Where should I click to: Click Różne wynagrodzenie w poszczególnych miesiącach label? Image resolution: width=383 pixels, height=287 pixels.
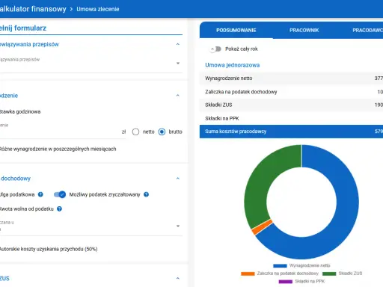click(x=58, y=149)
